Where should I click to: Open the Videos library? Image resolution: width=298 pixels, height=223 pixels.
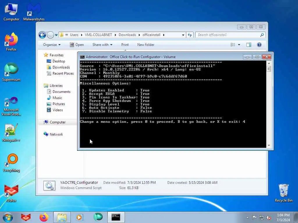pos(58,110)
